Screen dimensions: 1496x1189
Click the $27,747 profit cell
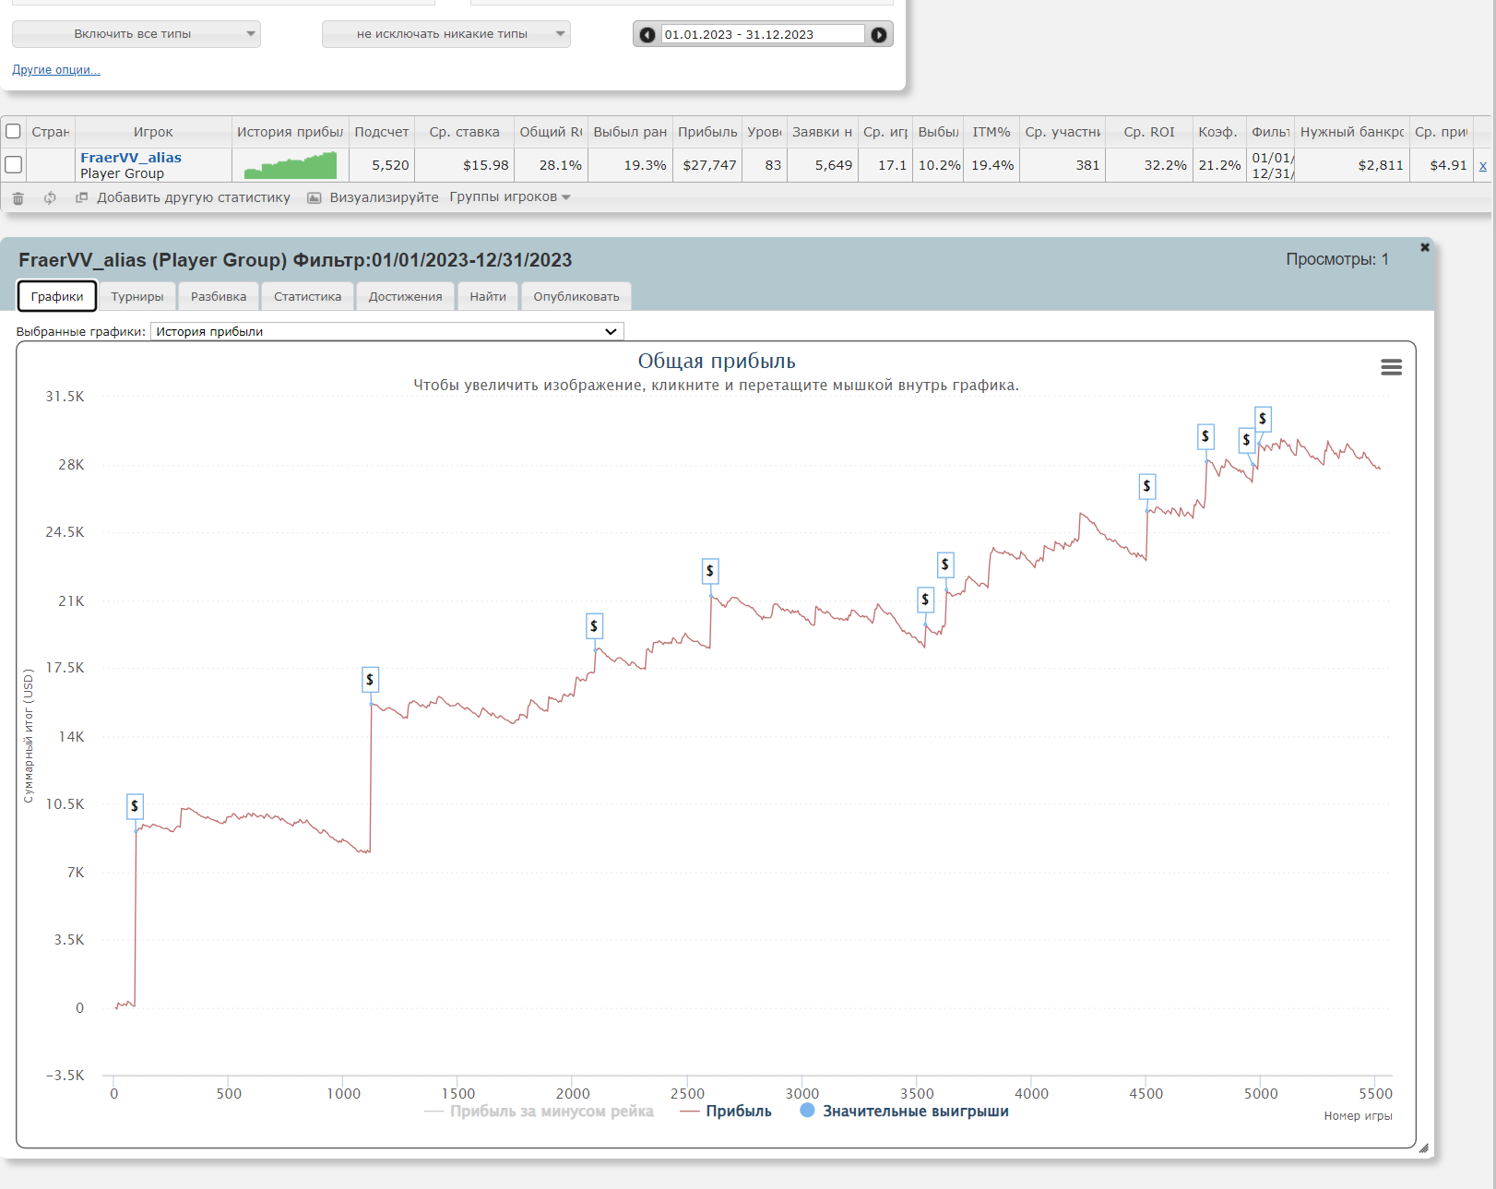point(707,165)
